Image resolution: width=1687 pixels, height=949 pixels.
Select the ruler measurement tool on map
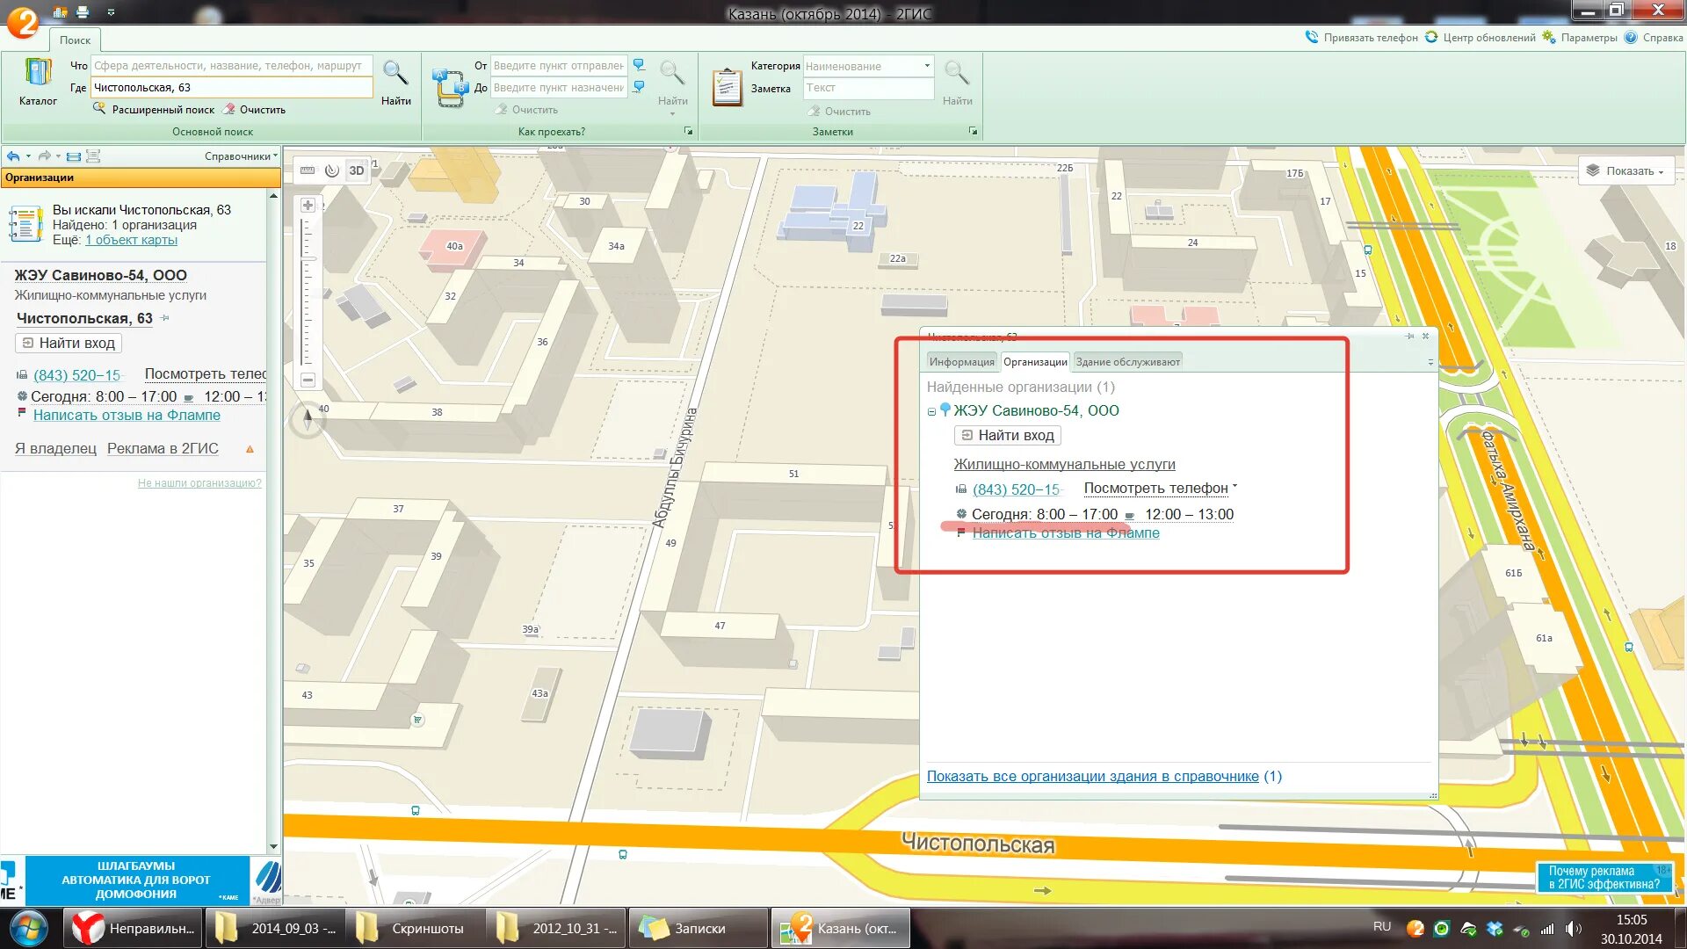(308, 170)
